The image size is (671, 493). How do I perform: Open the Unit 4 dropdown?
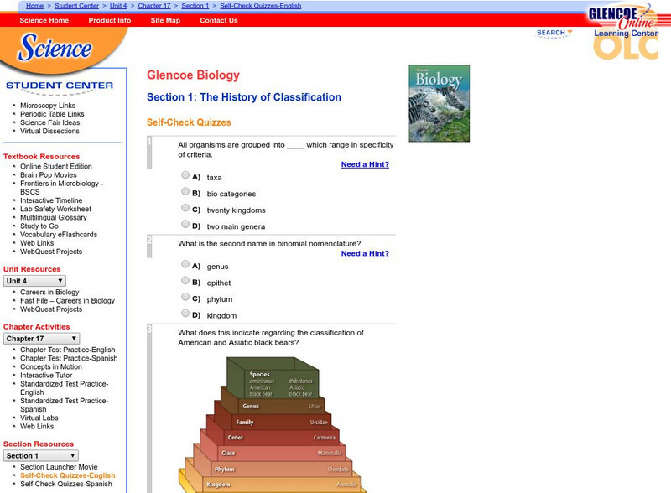click(34, 281)
